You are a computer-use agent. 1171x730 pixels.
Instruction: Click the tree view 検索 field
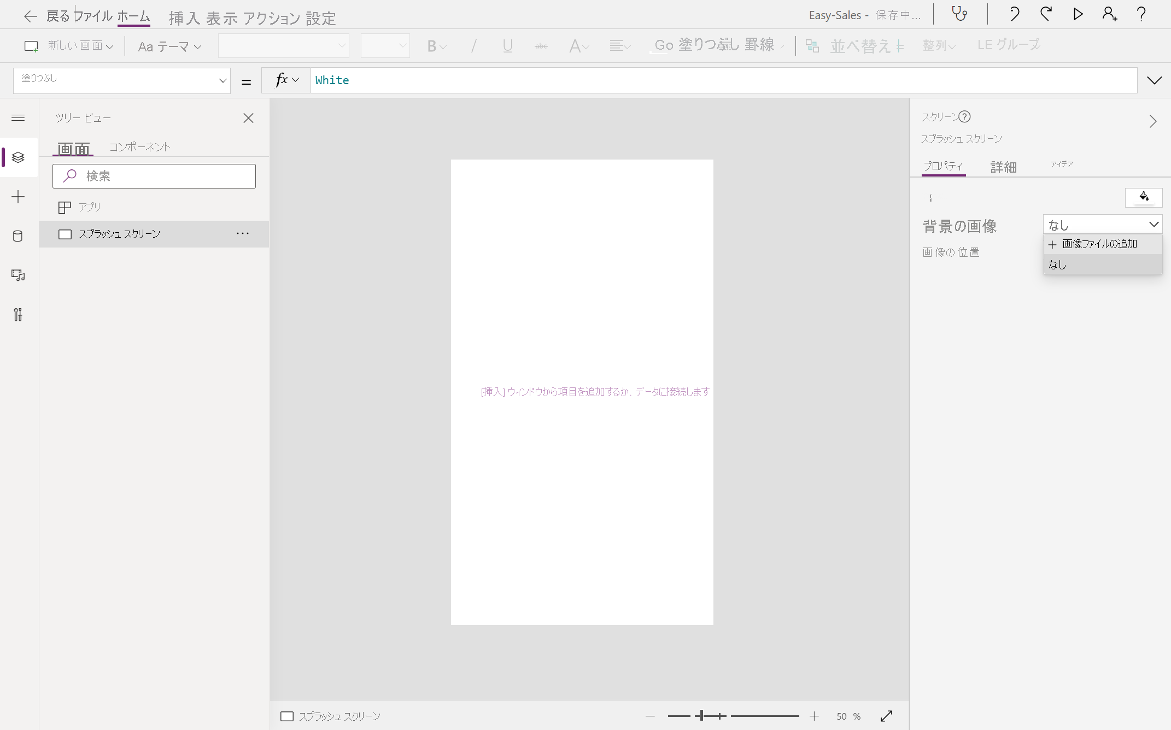[154, 176]
